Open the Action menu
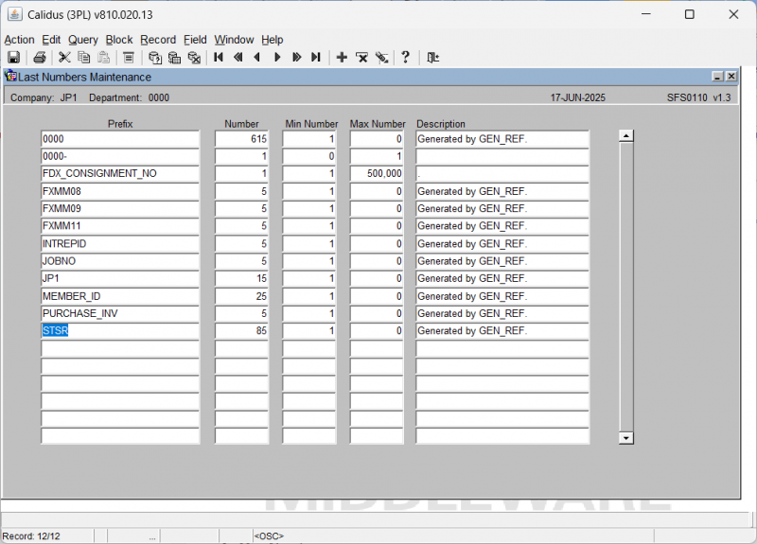 pyautogui.click(x=19, y=40)
